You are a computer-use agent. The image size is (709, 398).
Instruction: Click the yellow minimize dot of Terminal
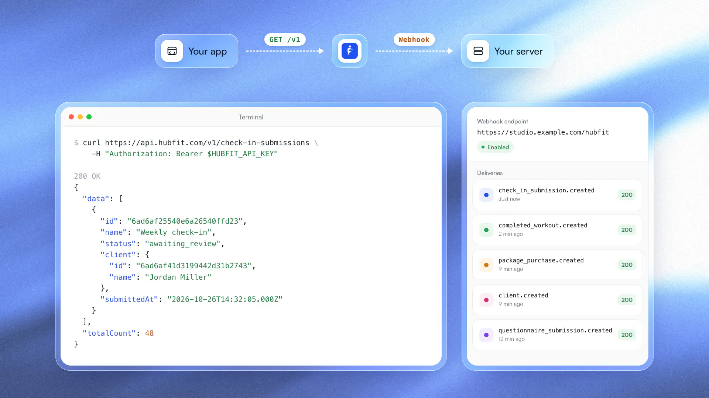80,117
